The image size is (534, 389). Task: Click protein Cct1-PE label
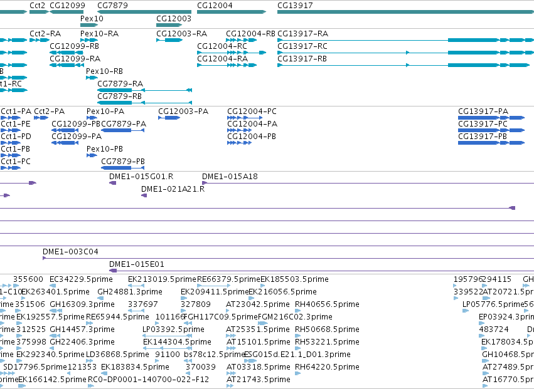[16, 124]
